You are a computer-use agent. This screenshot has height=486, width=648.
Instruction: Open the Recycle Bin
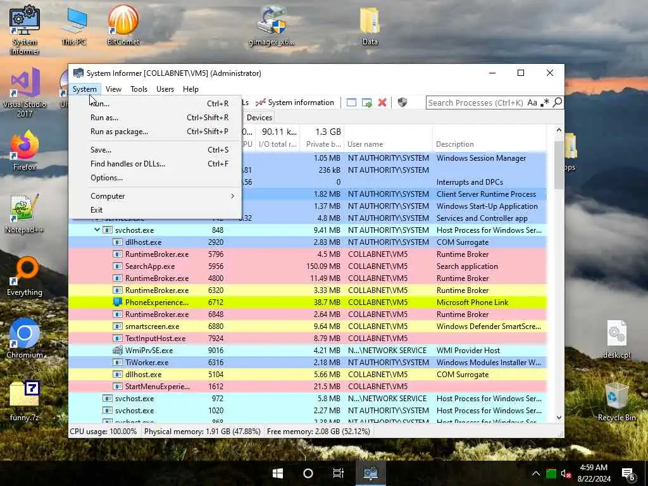[616, 401]
